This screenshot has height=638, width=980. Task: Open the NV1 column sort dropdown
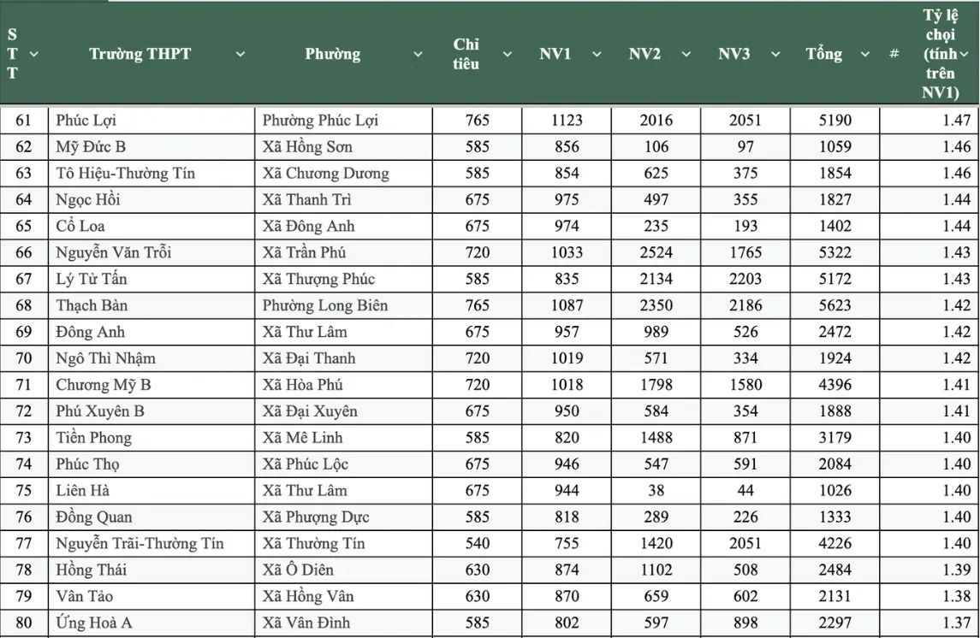597,54
